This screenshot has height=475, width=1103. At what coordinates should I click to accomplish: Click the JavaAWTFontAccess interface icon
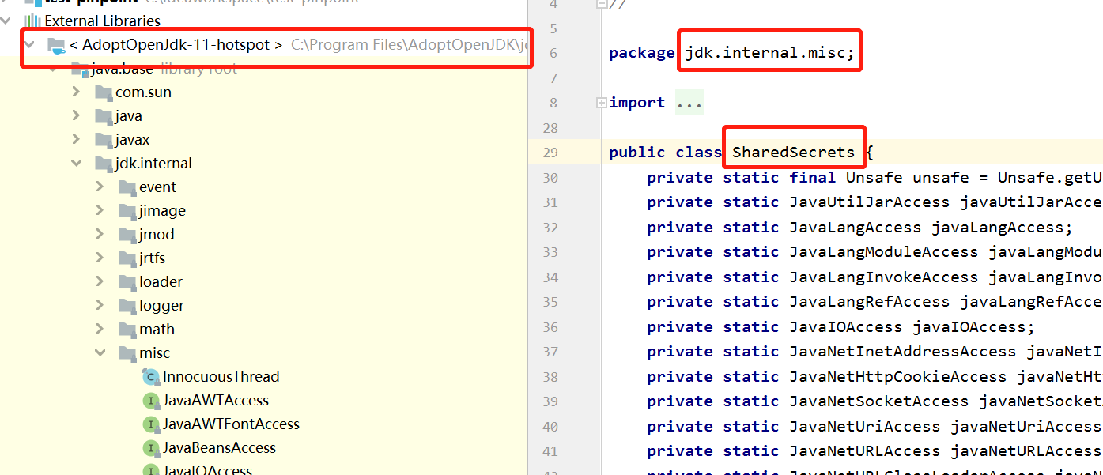click(150, 424)
